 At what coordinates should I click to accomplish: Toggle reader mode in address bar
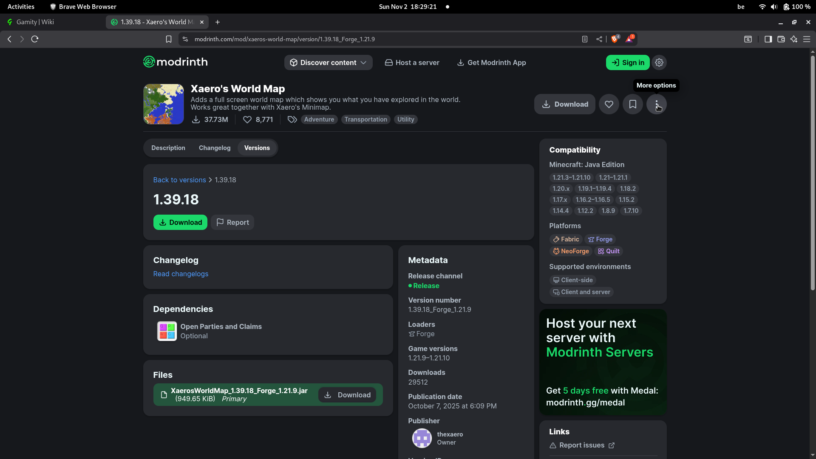[584, 39]
